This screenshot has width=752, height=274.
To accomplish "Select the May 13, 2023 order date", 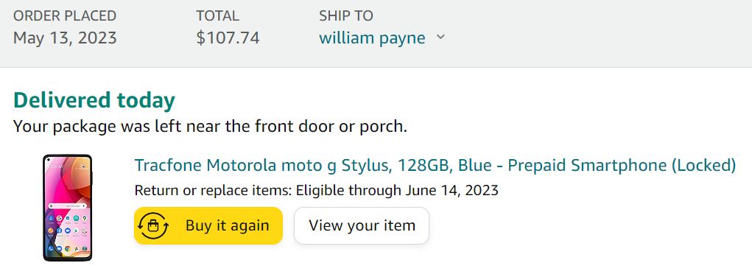I will (x=65, y=38).
